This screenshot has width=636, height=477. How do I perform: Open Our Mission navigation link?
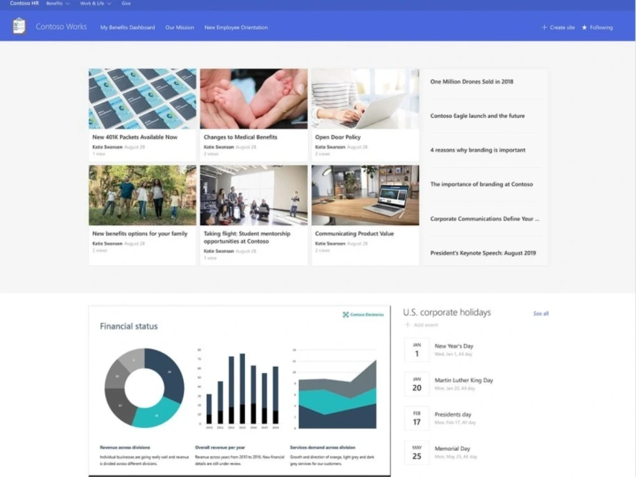(180, 27)
